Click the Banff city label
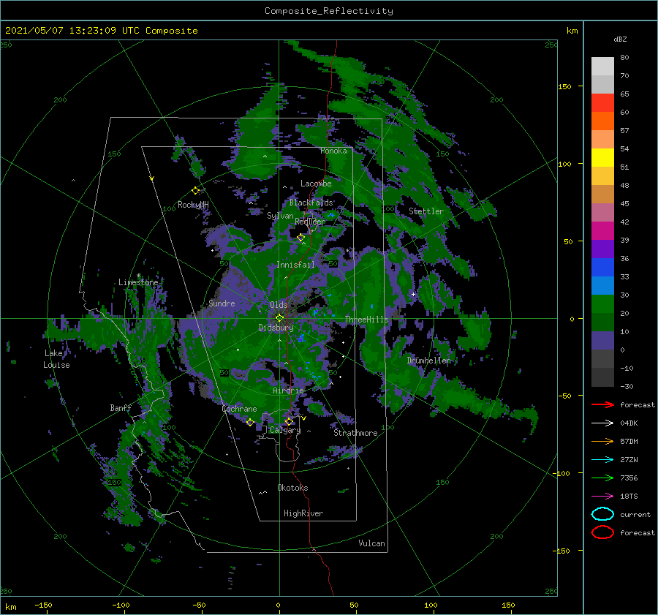This screenshot has width=658, height=615. click(121, 407)
